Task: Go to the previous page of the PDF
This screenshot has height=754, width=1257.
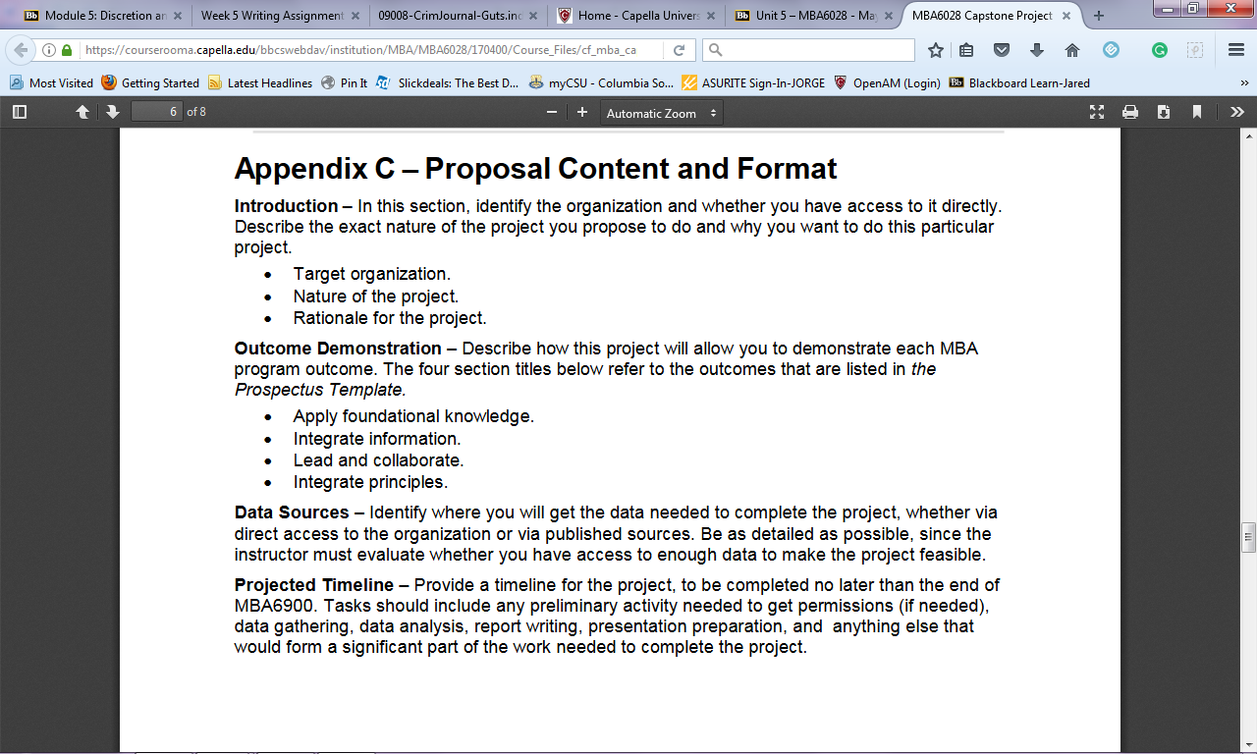Action: [x=83, y=112]
